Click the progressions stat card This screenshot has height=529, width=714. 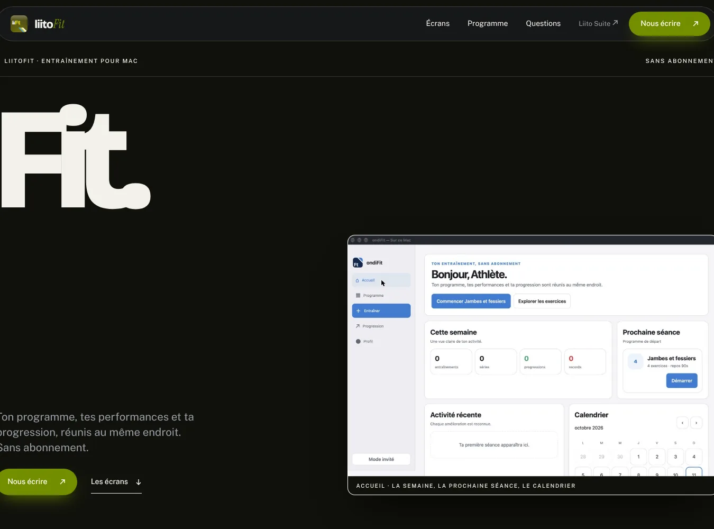(541, 362)
